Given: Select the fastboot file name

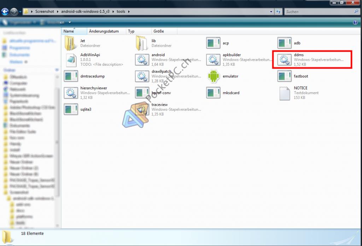Looking at the screenshot, I should [301, 76].
